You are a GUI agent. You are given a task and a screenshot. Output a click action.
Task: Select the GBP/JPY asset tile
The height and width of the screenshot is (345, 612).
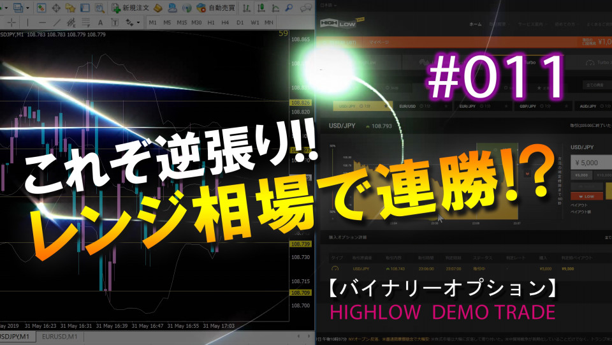pos(543,106)
